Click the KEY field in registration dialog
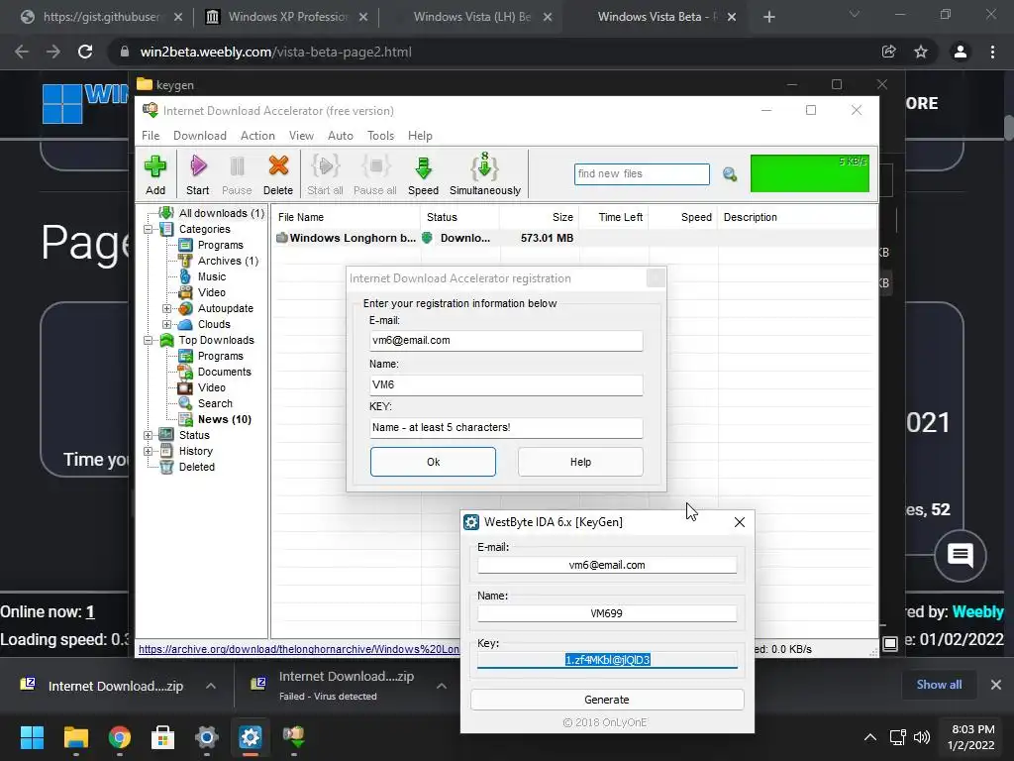The image size is (1014, 761). point(506,428)
